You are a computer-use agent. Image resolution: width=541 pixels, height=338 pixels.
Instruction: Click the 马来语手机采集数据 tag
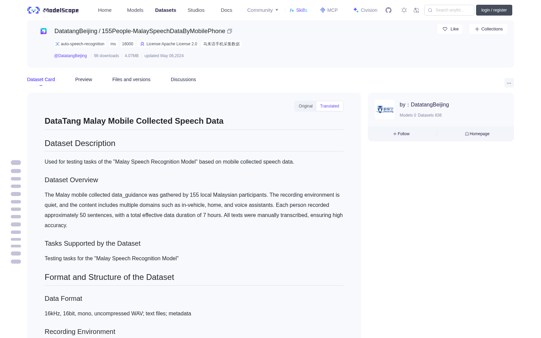221,44
